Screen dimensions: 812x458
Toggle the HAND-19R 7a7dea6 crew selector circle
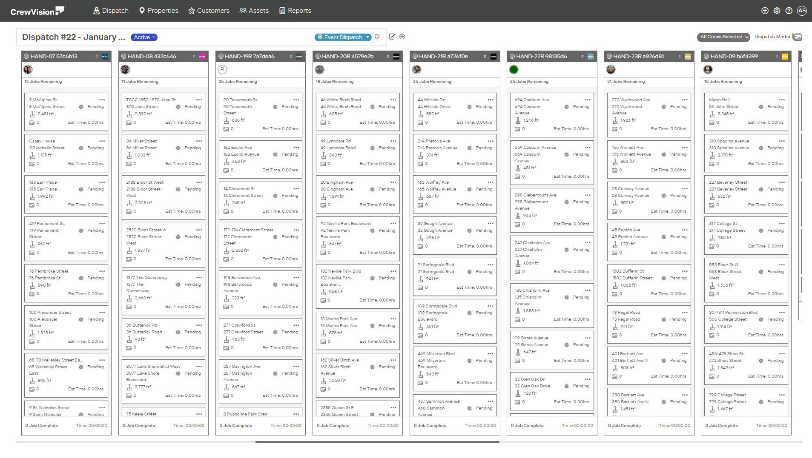(221, 56)
